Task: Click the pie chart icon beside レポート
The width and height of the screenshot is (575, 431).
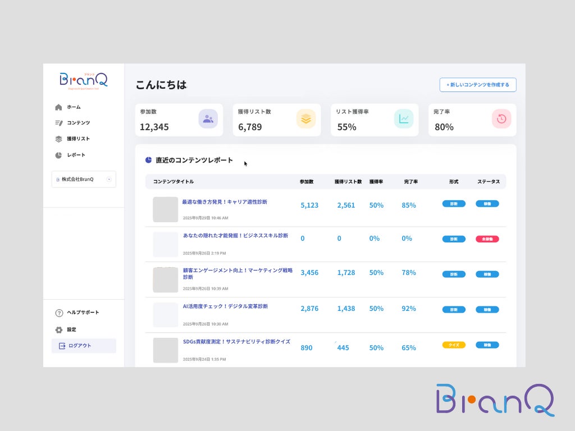Action: click(x=58, y=155)
